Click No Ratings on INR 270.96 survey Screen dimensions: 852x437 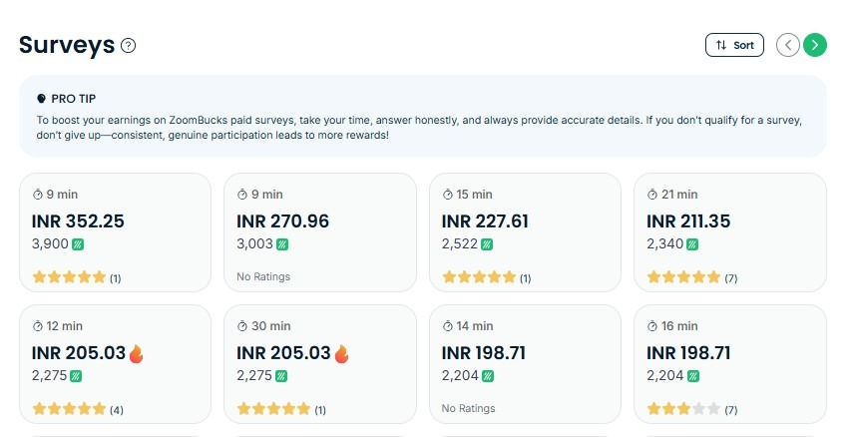(263, 277)
